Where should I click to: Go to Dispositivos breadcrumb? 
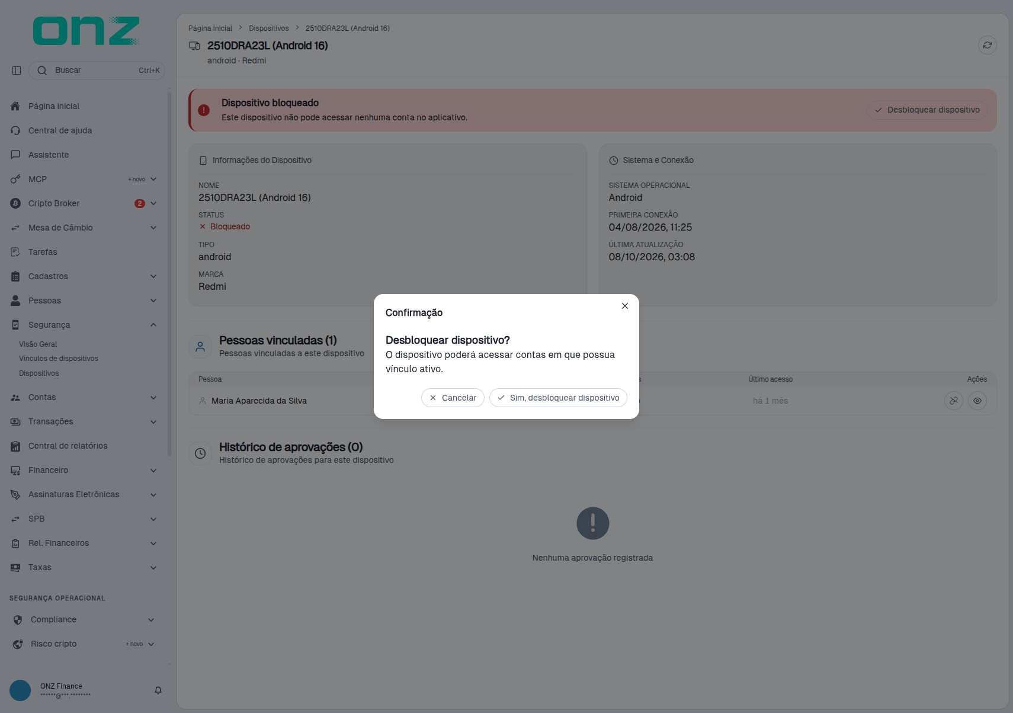(269, 28)
